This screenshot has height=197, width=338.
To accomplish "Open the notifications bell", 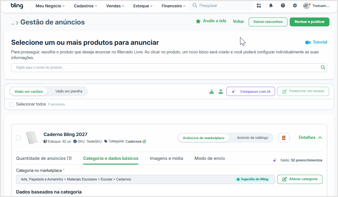I will click(x=271, y=6).
